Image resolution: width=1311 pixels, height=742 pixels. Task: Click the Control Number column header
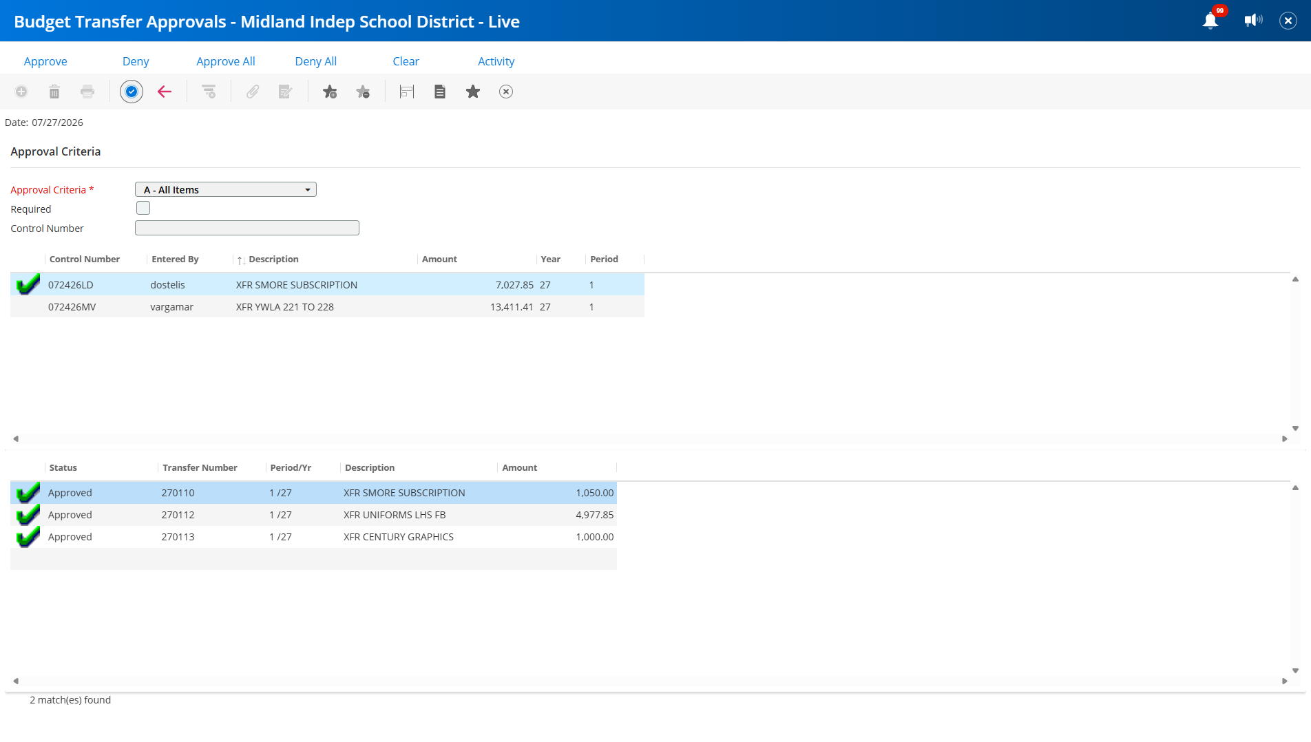[x=85, y=259]
